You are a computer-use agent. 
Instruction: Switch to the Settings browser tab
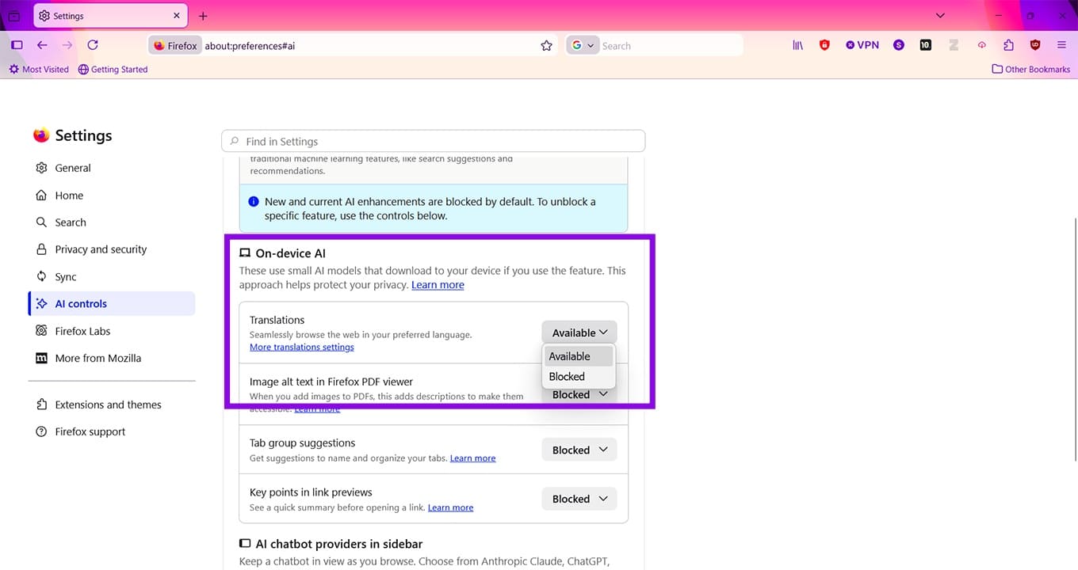pos(109,16)
